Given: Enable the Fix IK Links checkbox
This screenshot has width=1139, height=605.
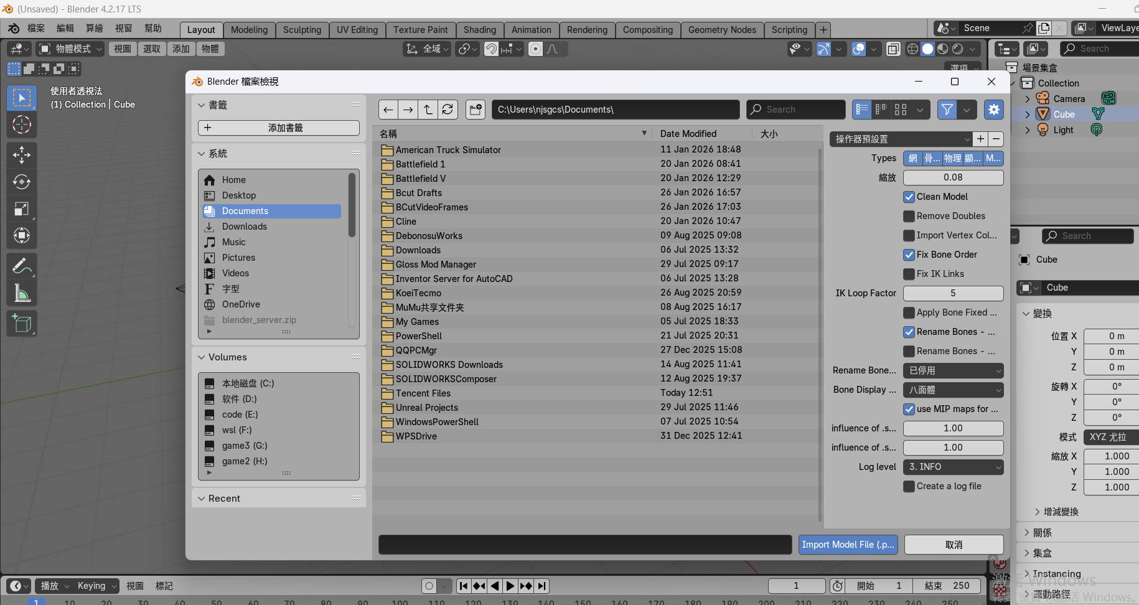Looking at the screenshot, I should pos(909,274).
